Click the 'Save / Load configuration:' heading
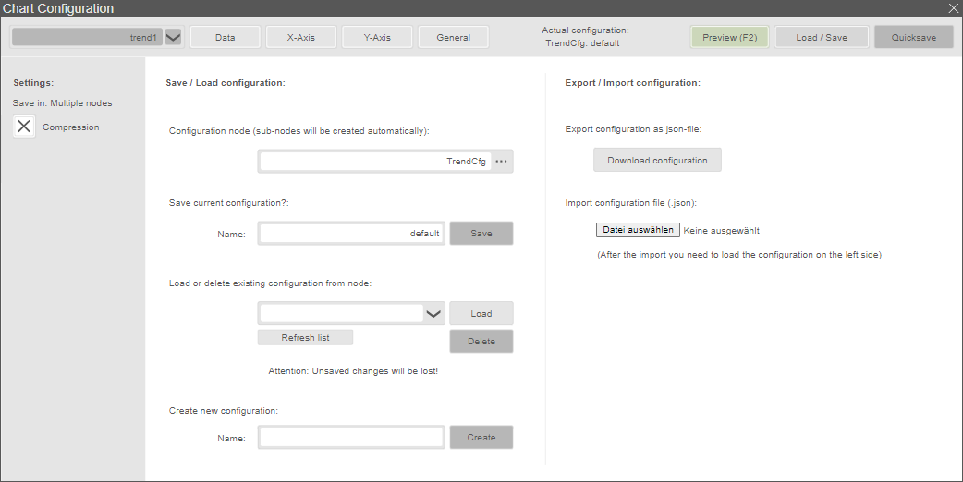Image resolution: width=963 pixels, height=482 pixels. [x=226, y=83]
